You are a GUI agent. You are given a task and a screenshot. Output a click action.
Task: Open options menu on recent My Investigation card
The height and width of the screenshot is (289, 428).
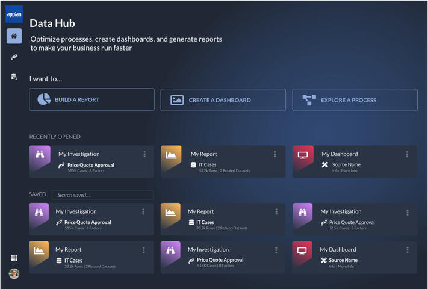tap(144, 154)
